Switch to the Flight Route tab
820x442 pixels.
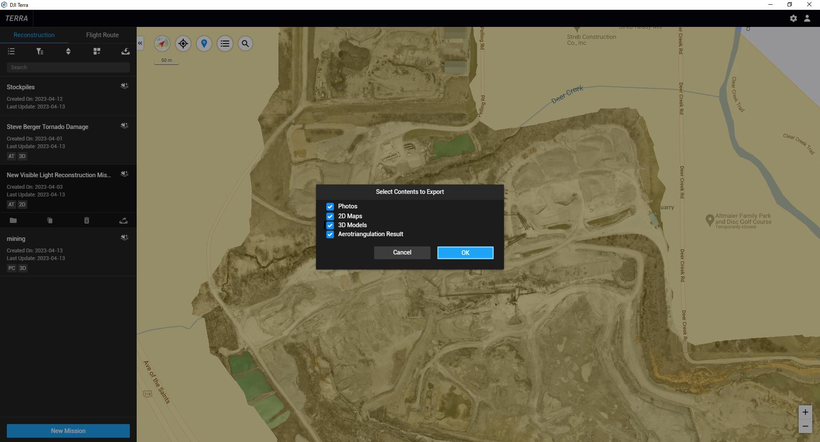coord(102,35)
